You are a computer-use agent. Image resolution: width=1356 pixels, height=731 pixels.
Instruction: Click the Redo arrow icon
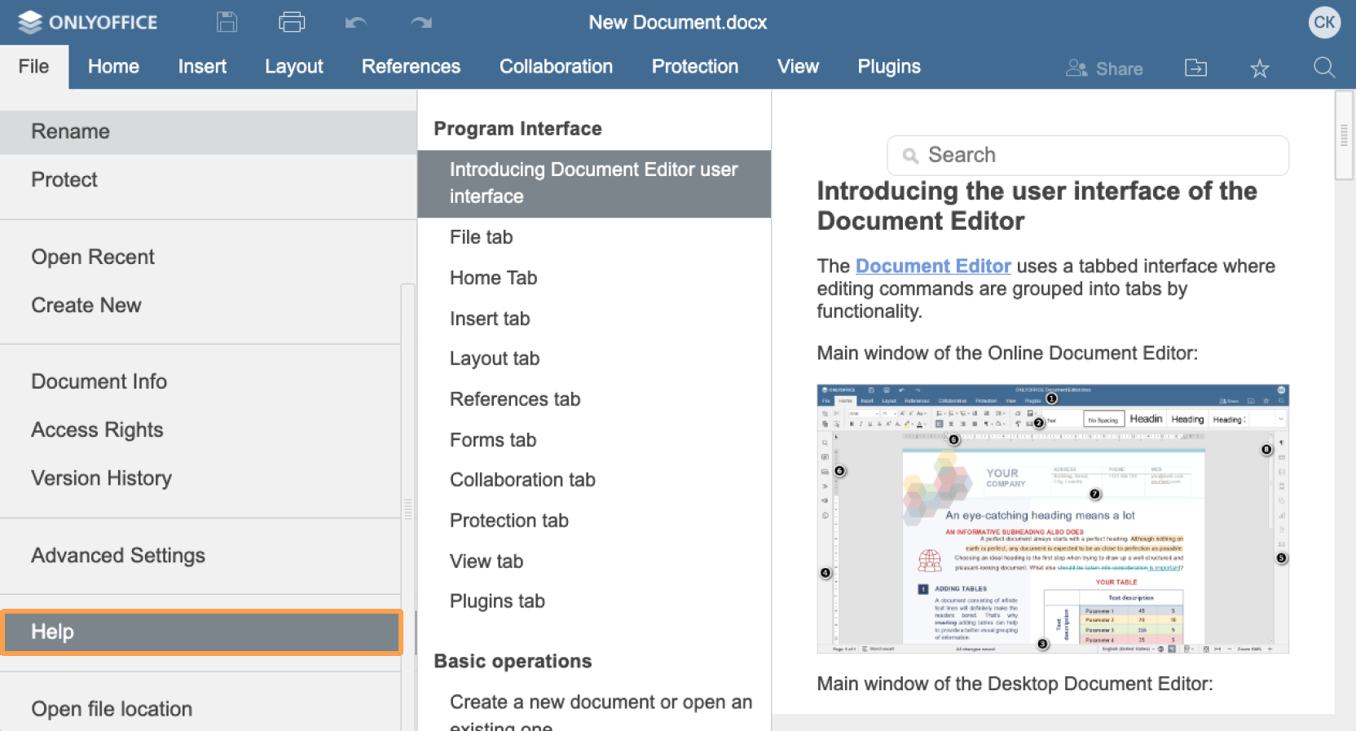420,22
